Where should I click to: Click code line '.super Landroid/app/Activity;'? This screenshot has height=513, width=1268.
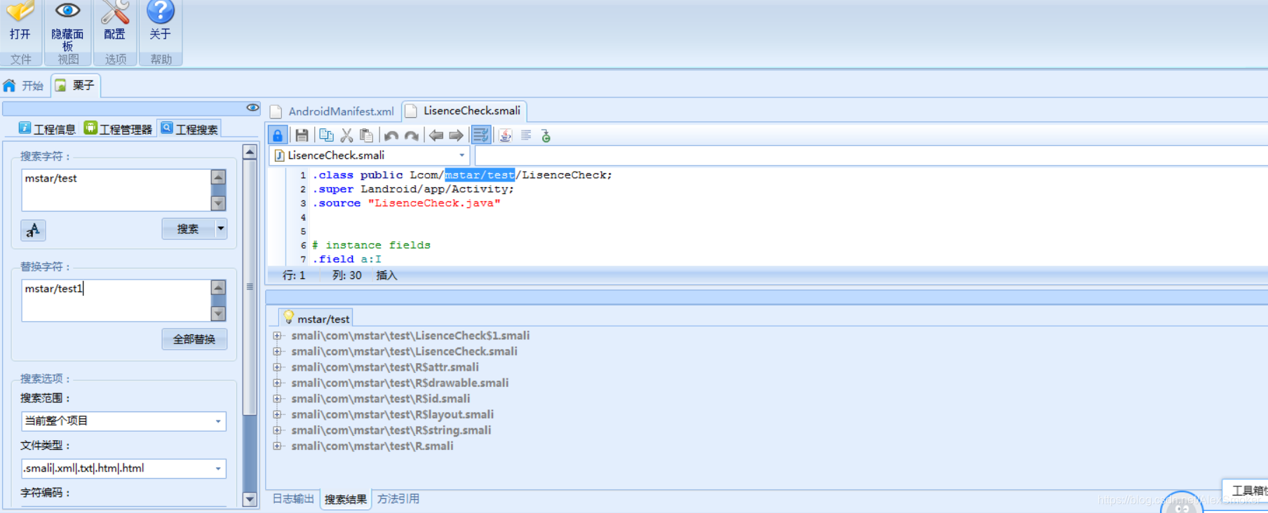[x=413, y=189]
